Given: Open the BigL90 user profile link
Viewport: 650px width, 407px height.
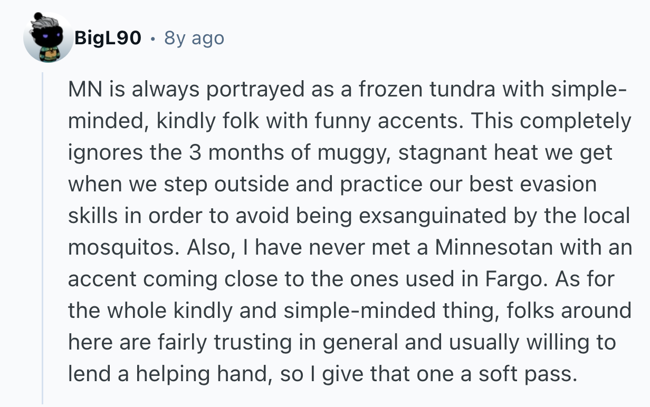Looking at the screenshot, I should pyautogui.click(x=108, y=38).
